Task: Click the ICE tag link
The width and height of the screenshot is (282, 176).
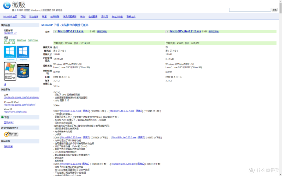Action: 14,43
